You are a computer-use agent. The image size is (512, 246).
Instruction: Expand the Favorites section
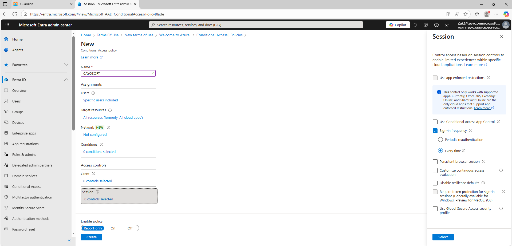[x=66, y=65]
